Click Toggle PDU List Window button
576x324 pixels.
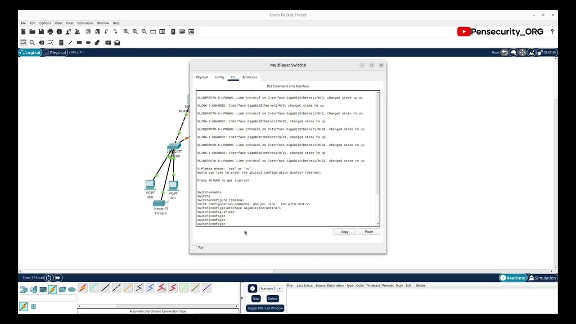[265, 308]
